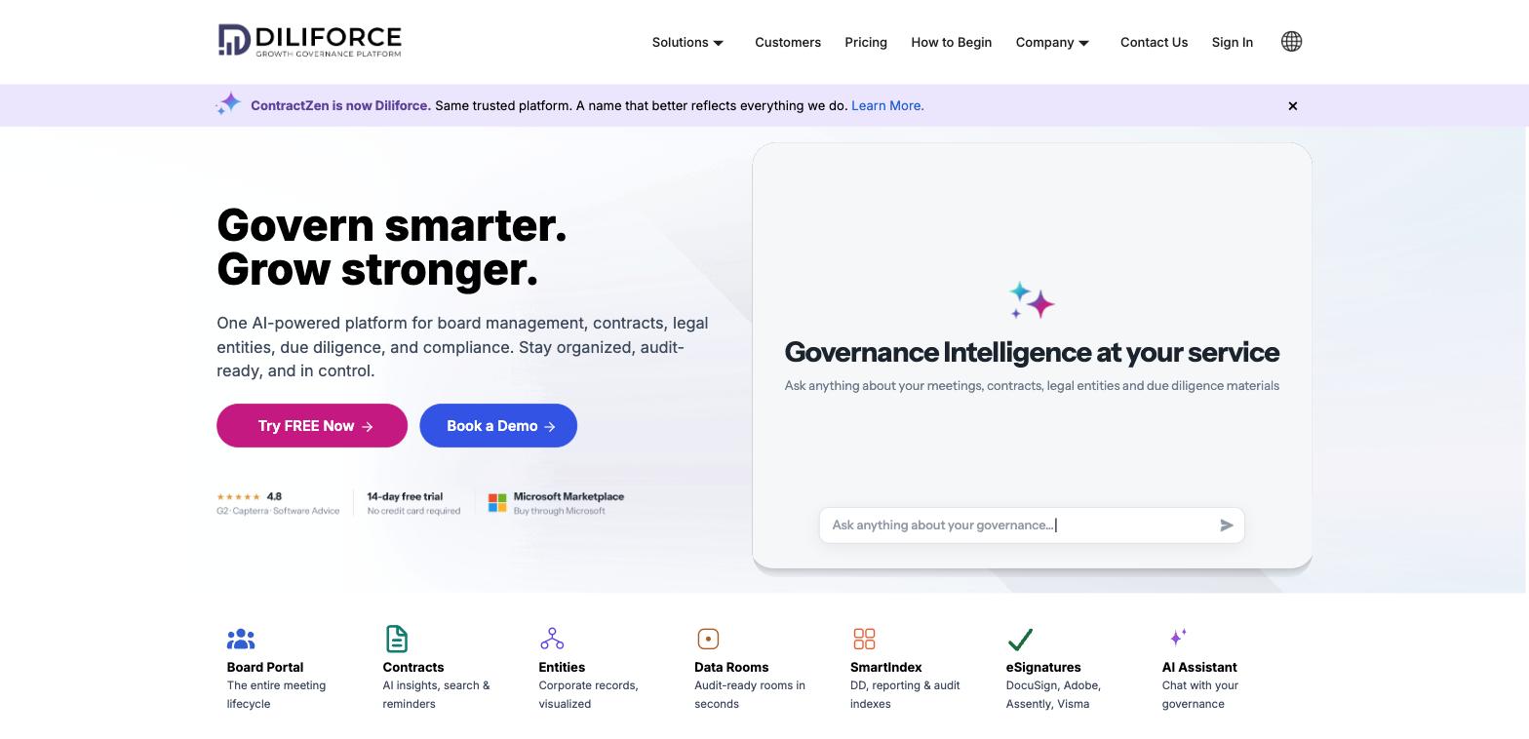Click the AI Assistant sparkle icon
Screen dimensions: 1529x739
1178,638
